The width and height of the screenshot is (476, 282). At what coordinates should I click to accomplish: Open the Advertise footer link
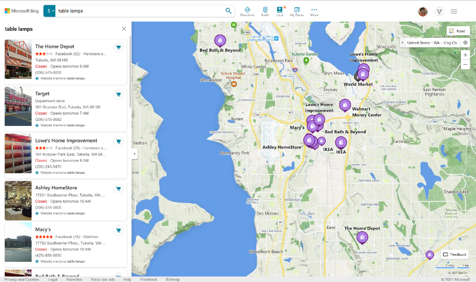coord(74,279)
